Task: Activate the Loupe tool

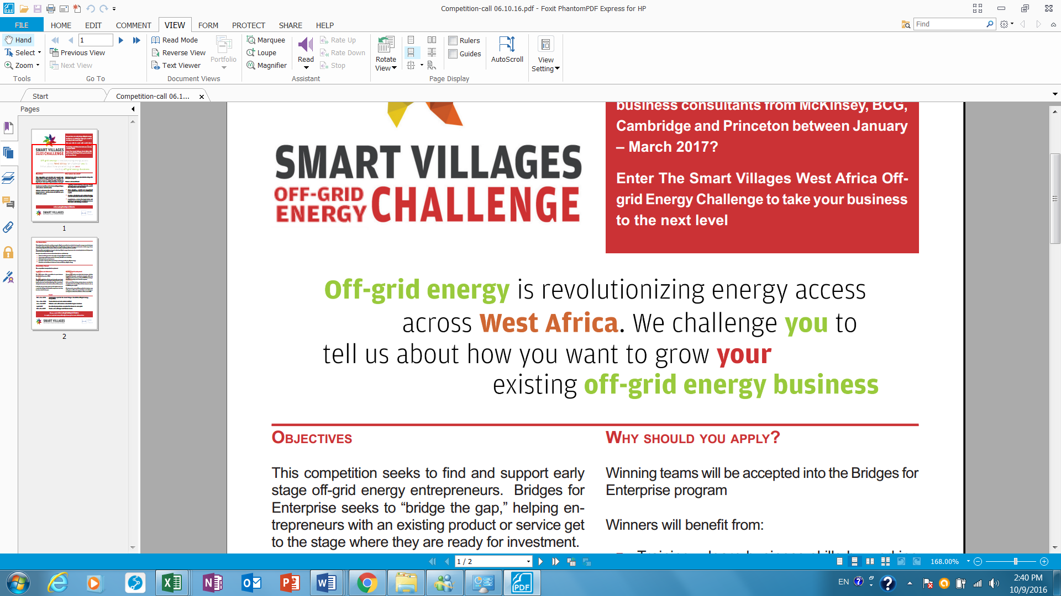Action: pyautogui.click(x=261, y=52)
